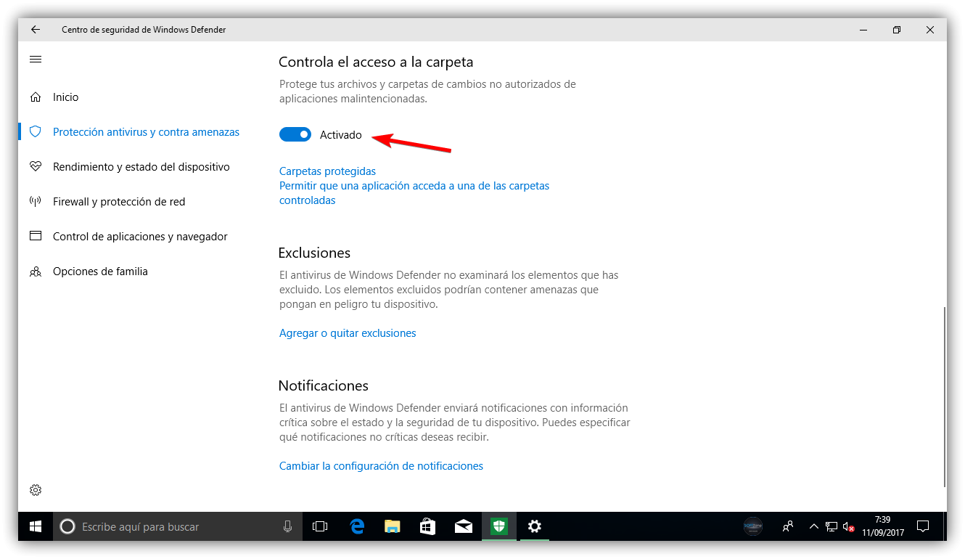Open Defender settings gear in the sidebar
This screenshot has height=559, width=965.
[x=36, y=490]
